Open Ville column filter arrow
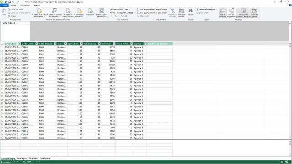This screenshot has width=292, height=164. pos(66,44)
